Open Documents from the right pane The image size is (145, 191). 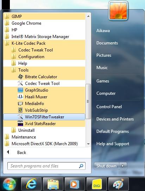[107, 43]
